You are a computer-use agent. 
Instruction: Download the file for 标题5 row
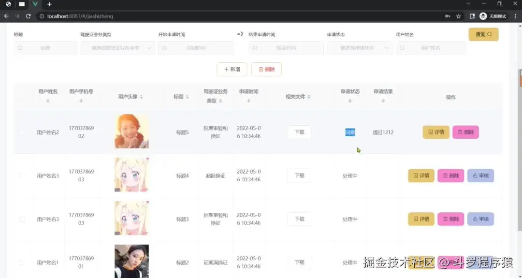click(299, 132)
